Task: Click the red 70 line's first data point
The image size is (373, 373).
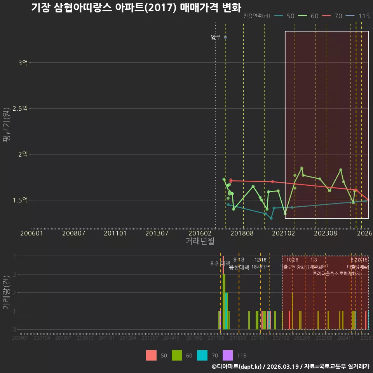Action: 231,180
